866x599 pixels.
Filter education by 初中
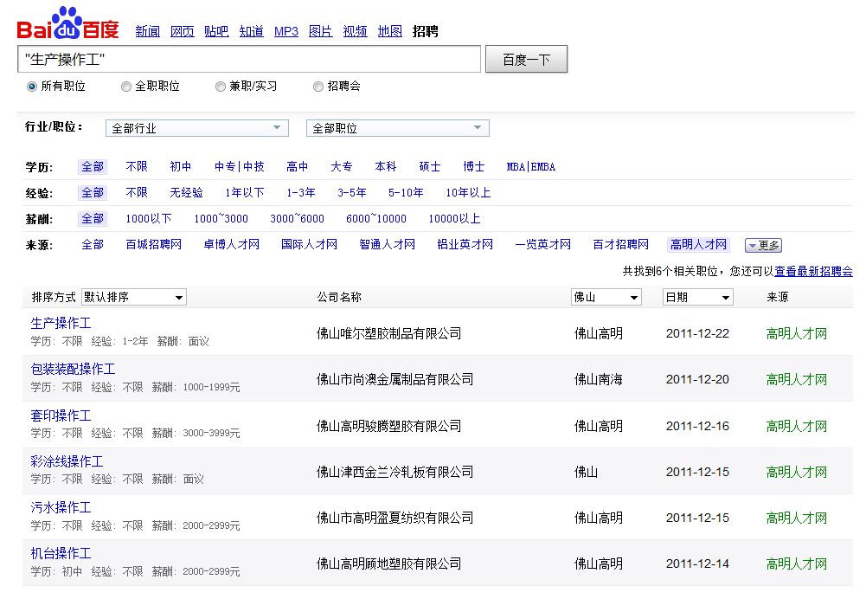click(181, 167)
